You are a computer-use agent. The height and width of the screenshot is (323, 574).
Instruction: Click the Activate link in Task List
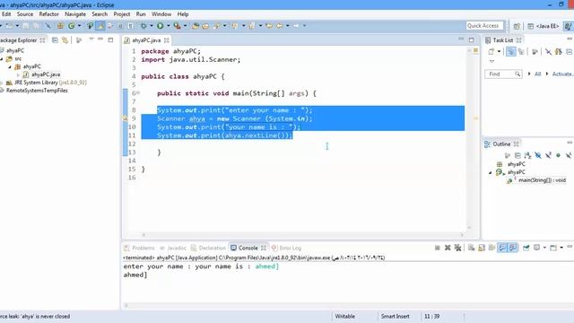(562, 74)
